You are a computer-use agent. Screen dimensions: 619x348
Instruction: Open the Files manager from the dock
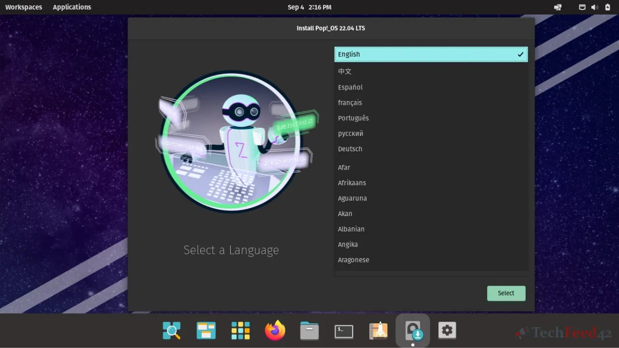tap(309, 331)
